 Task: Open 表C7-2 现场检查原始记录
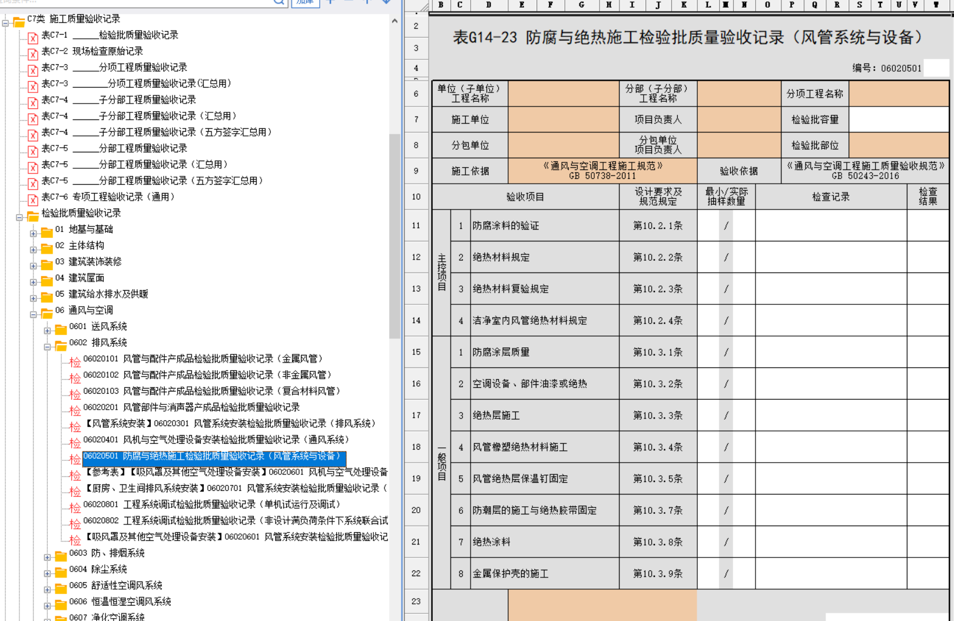coord(107,51)
